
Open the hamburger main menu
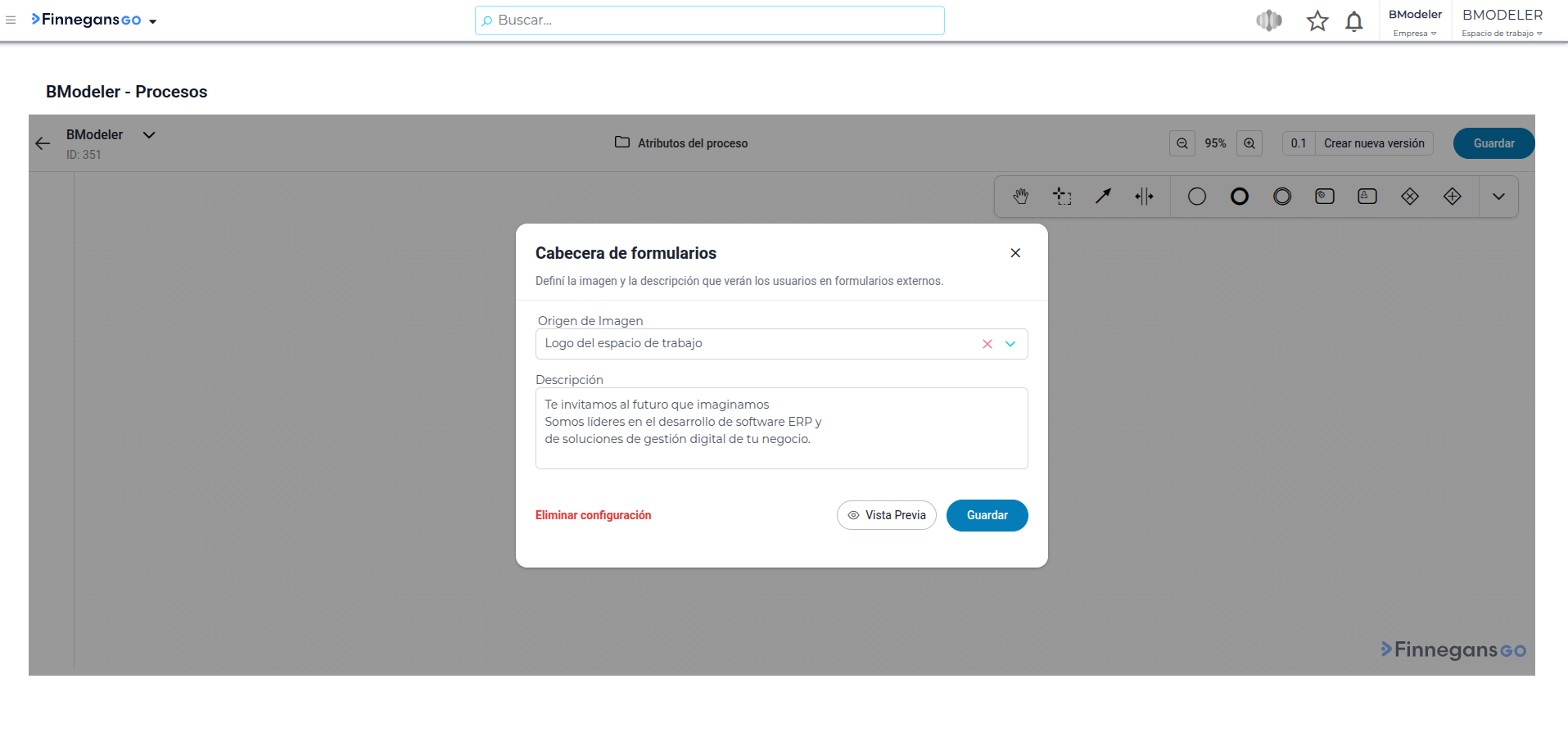[11, 20]
